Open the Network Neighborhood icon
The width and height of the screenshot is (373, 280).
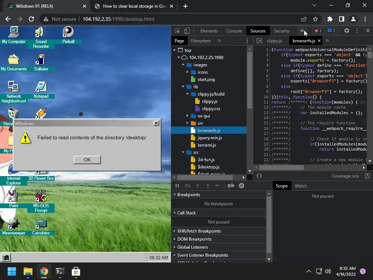(x=13, y=92)
